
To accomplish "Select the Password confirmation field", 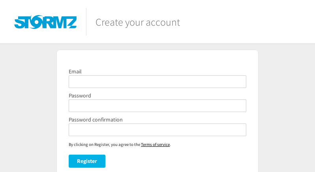I will 157,130.
